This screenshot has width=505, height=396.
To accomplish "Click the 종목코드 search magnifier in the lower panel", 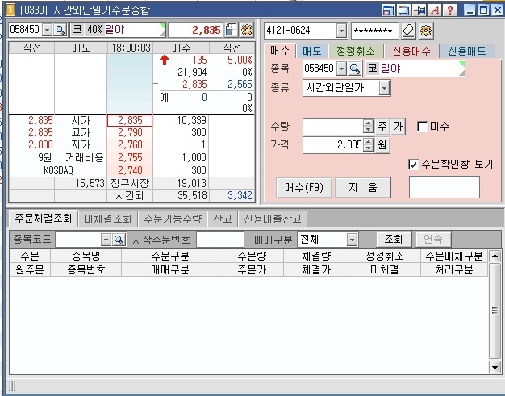I will [119, 240].
